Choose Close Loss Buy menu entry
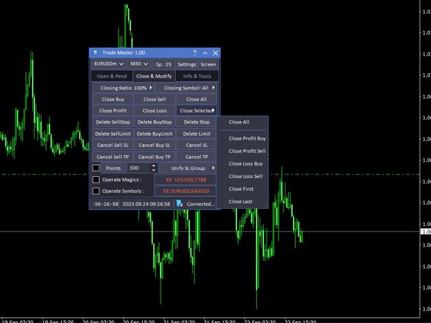431x323 pixels. (242, 164)
